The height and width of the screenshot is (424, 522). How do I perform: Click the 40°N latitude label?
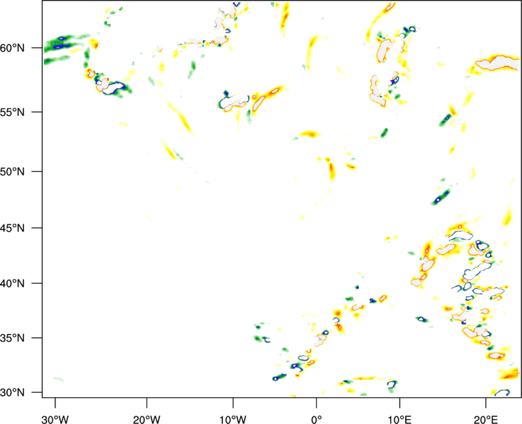click(12, 283)
